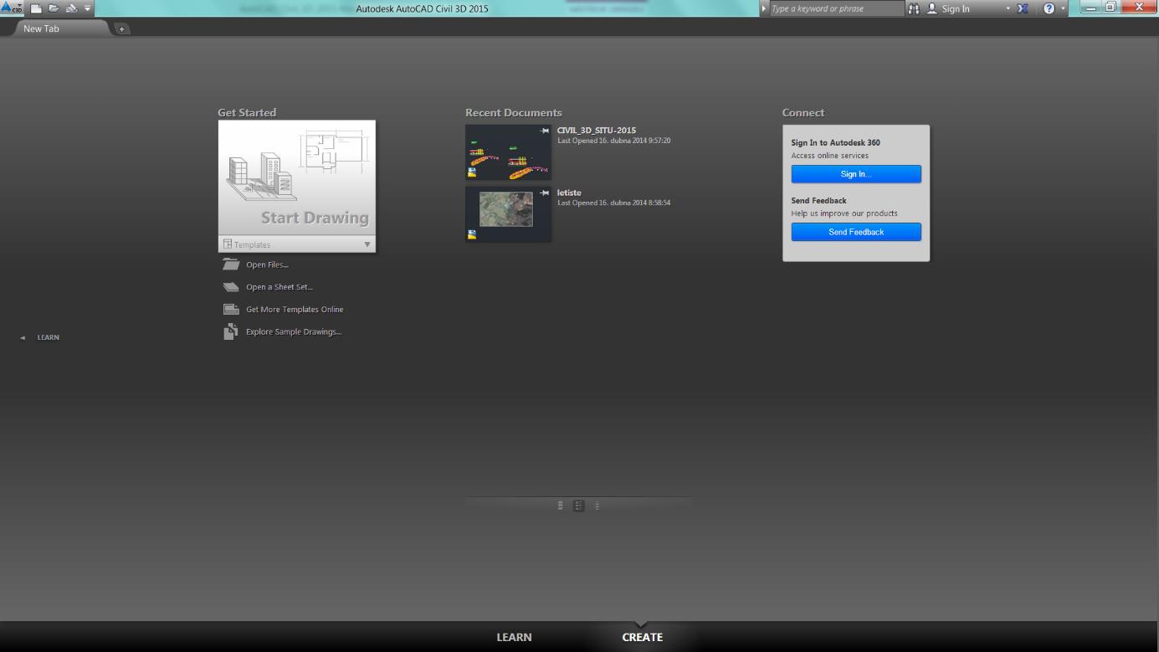The width and height of the screenshot is (1159, 652).
Task: Click the Start Drawing tile
Action: (x=297, y=178)
